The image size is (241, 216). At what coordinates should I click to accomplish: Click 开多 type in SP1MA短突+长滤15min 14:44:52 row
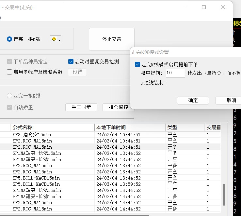[x=172, y=196]
